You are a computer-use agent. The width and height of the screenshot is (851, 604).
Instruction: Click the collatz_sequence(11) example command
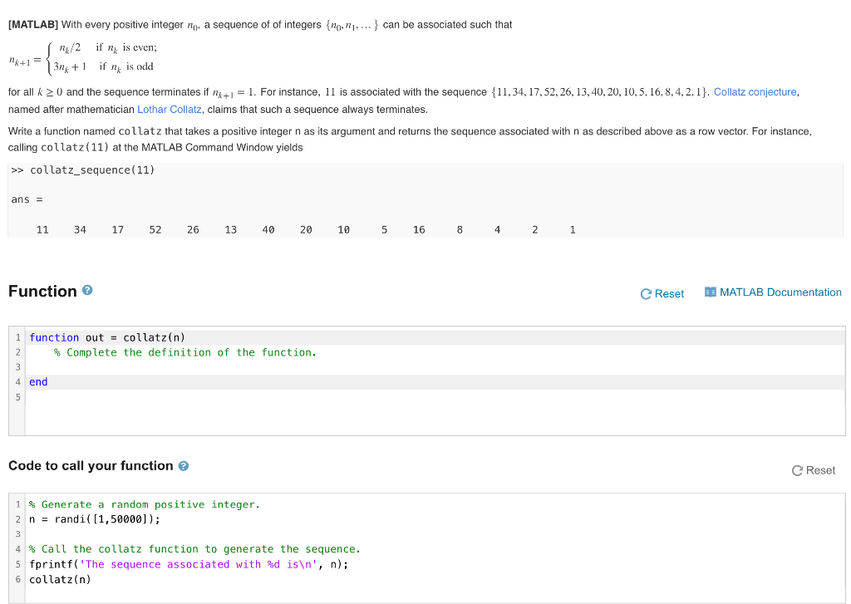click(x=92, y=170)
